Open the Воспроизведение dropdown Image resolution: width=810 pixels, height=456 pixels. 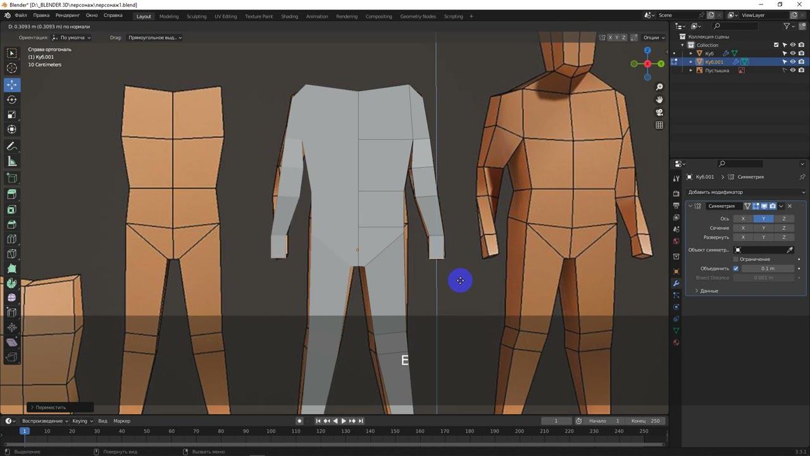tap(45, 421)
